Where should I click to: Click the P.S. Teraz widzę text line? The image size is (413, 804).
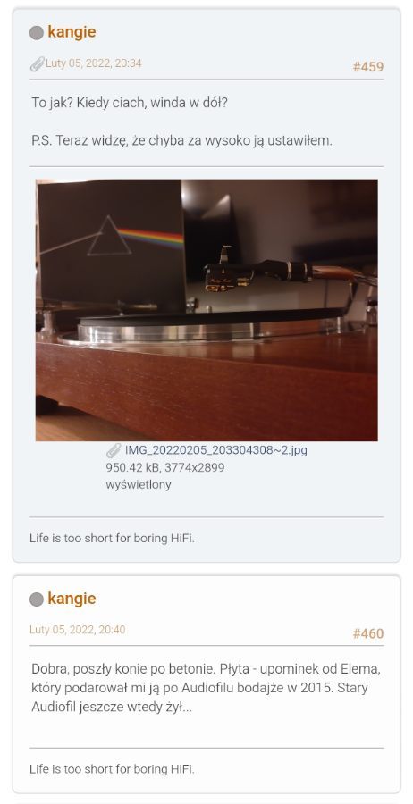[181, 140]
